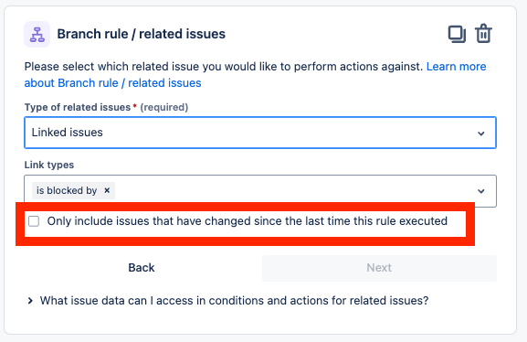Click the chevron arrow in Linked issues field
This screenshot has height=342, width=527.
click(x=481, y=134)
